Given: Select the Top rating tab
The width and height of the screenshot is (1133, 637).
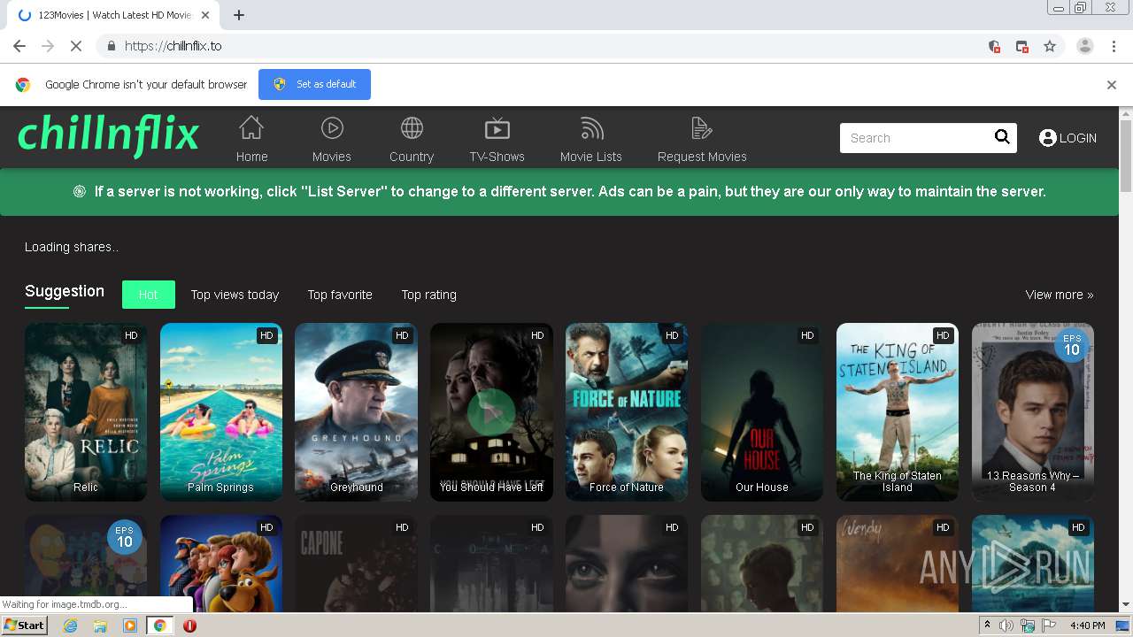Looking at the screenshot, I should 429,295.
